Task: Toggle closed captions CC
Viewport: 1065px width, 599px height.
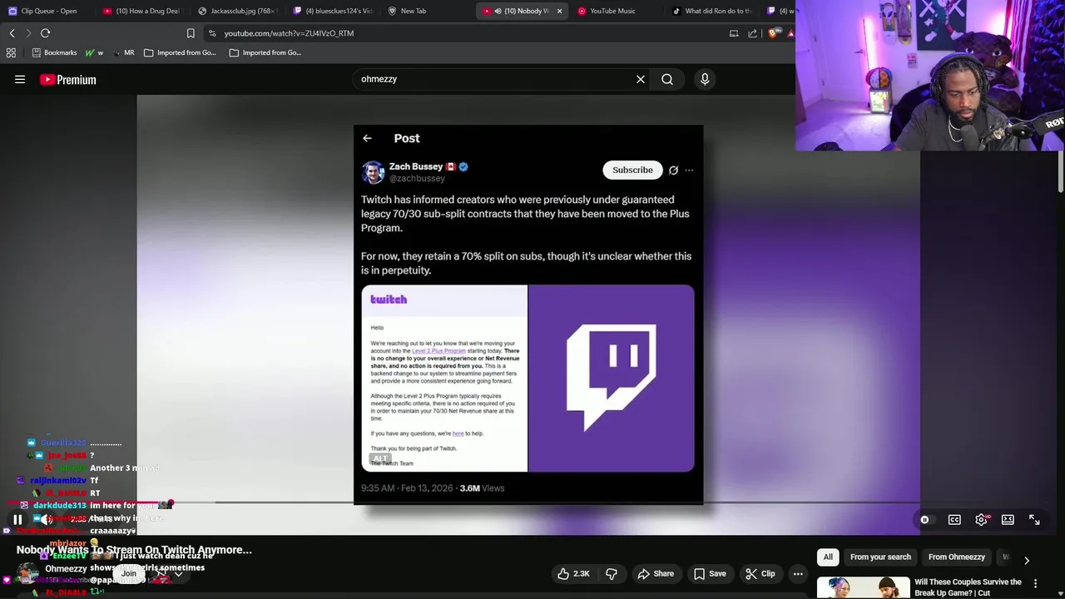Action: tap(954, 520)
